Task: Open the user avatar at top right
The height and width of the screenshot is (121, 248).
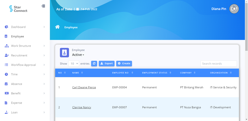Action: 234,9
